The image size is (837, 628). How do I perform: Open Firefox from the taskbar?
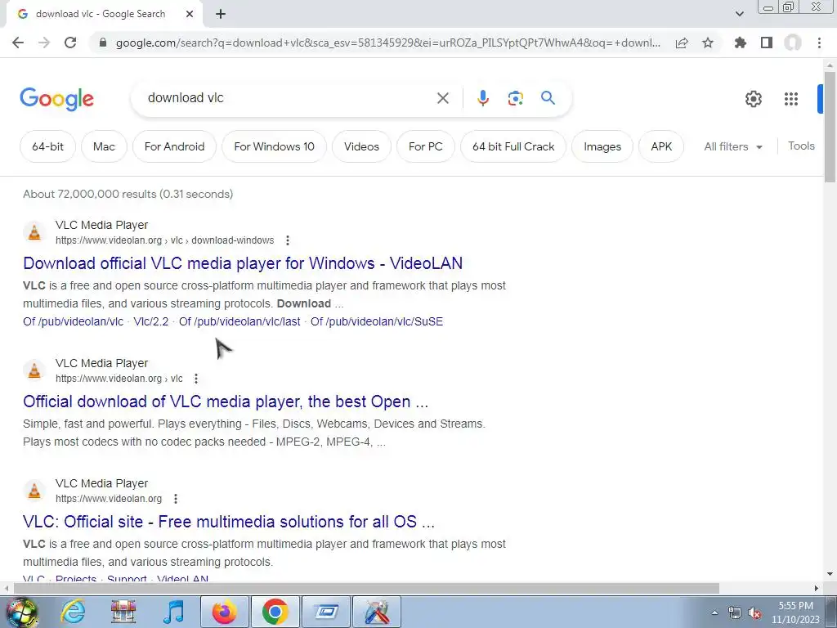224,612
